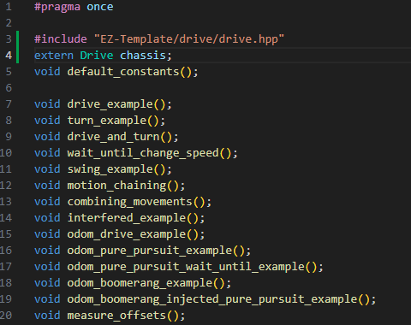Click the #pragma once directive
The image size is (411, 325).
pyautogui.click(x=74, y=7)
